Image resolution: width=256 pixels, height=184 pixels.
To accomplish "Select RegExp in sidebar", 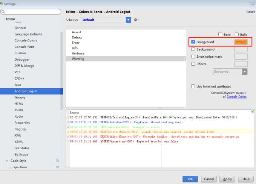I will (x=20, y=129).
